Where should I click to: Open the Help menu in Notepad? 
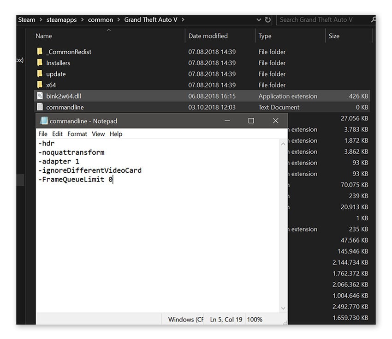pos(116,134)
